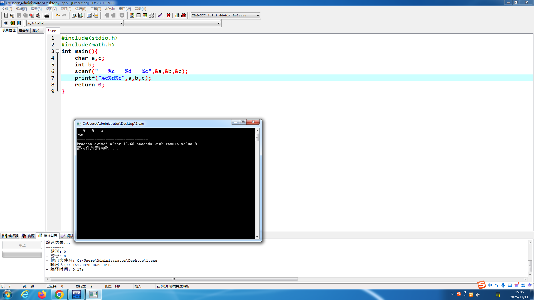Screen dimensions: 534x300
Task: Expand the (globals) scope dropdown
Action: click(121, 23)
